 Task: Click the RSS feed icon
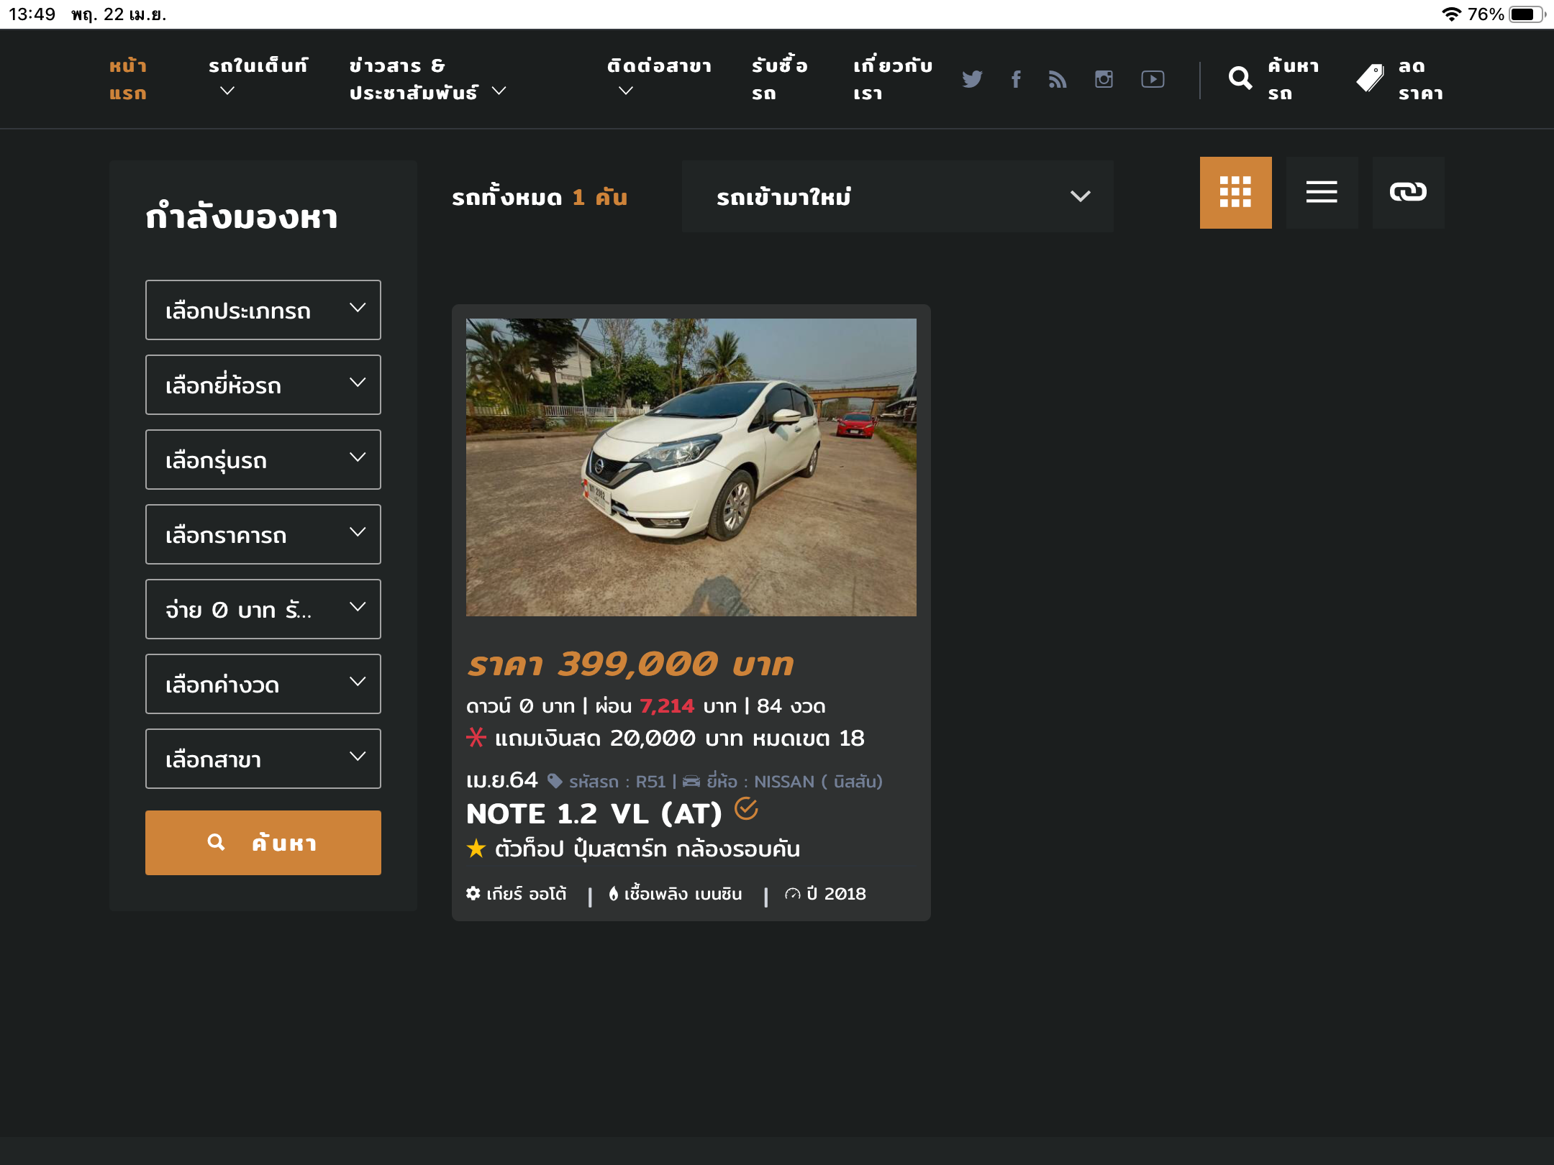[1058, 79]
